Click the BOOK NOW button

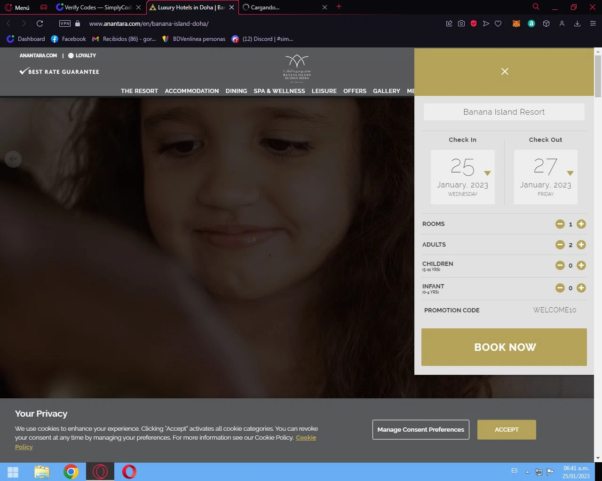pos(504,347)
